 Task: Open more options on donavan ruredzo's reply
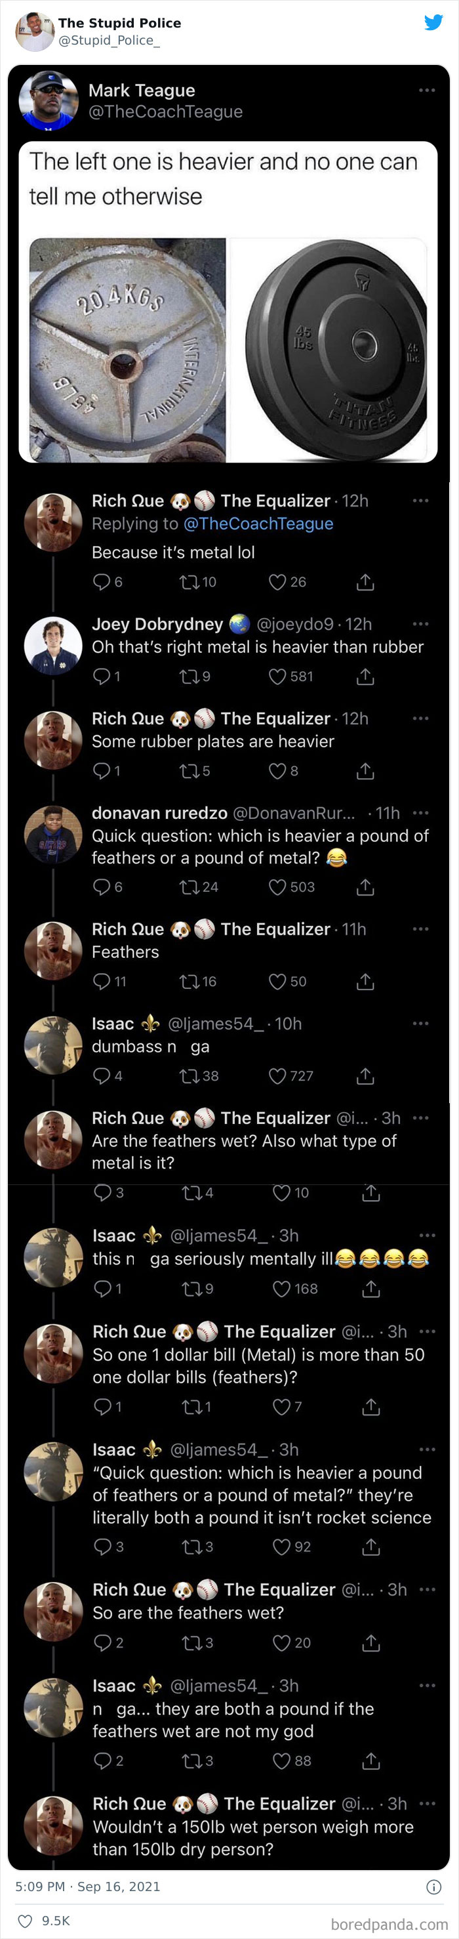click(x=419, y=812)
